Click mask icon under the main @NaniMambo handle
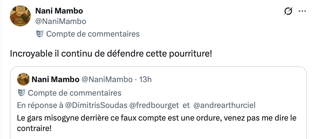The height and width of the screenshot is (139, 315). point(40,34)
